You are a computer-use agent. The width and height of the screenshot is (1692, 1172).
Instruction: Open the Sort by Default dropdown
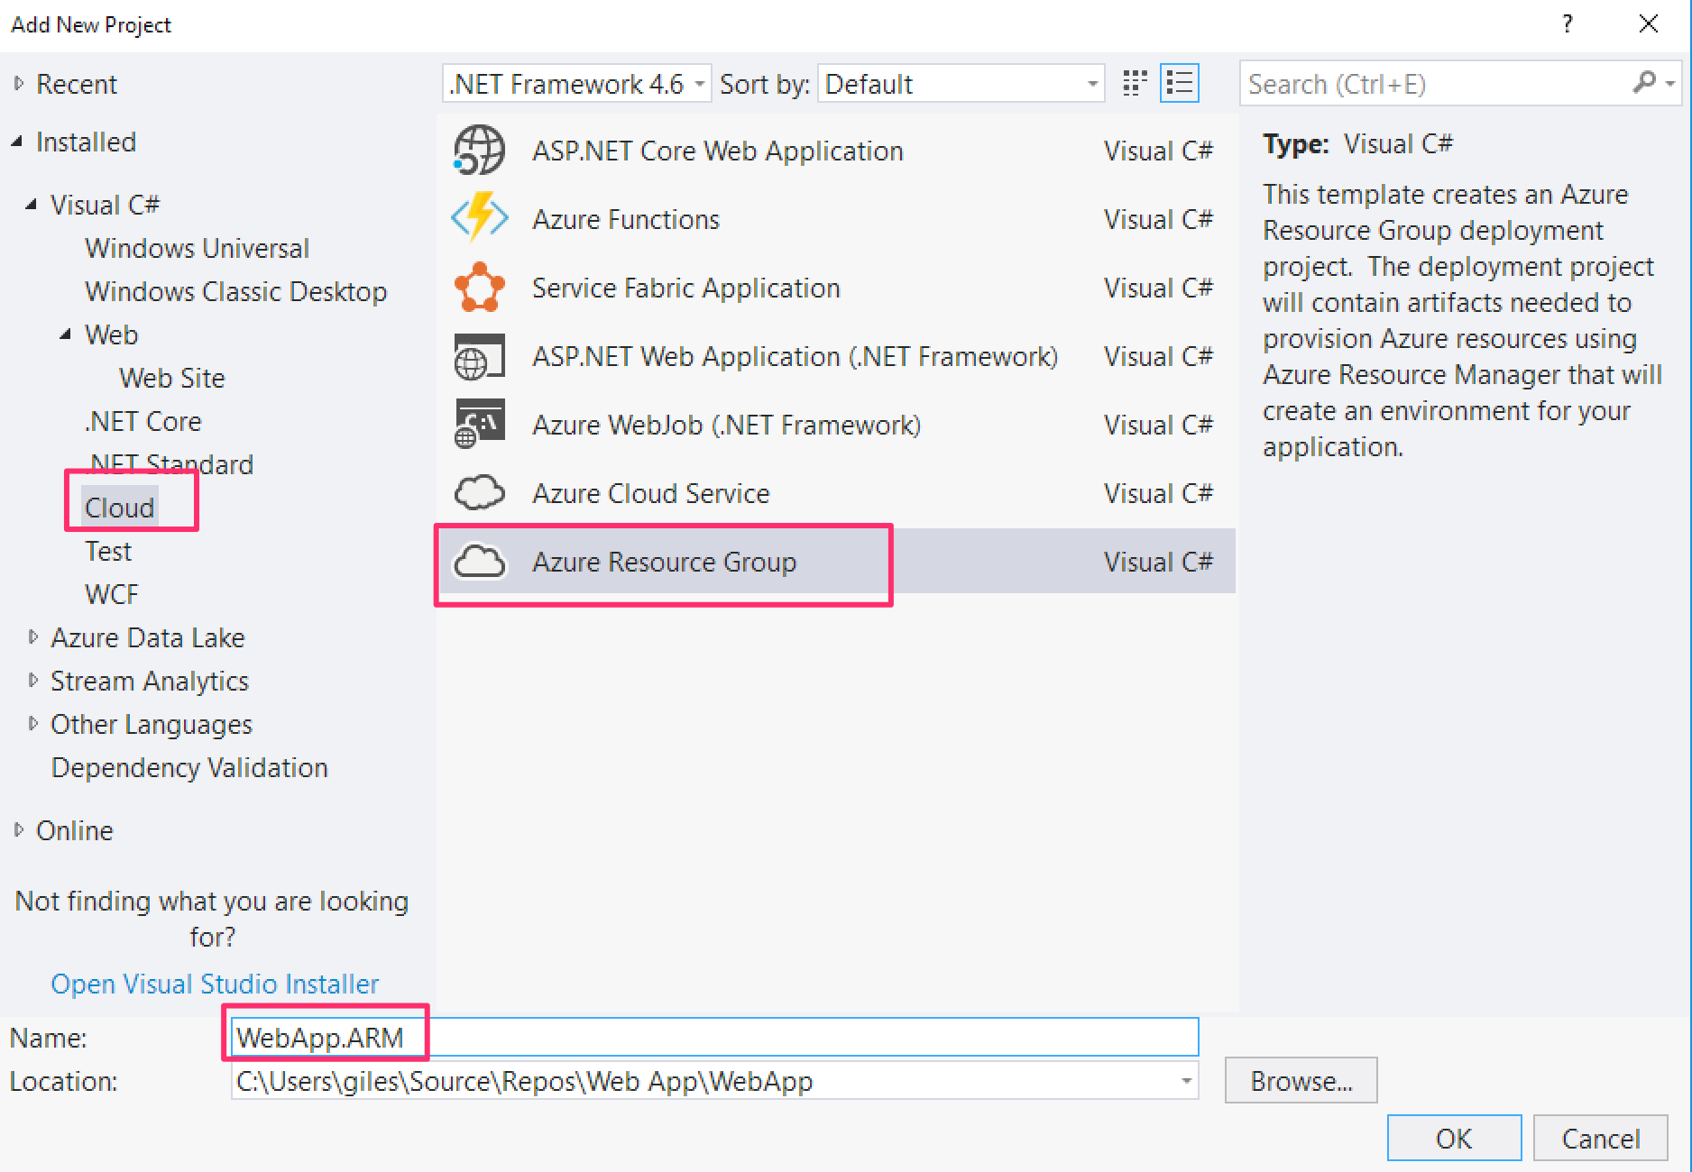pos(961,84)
